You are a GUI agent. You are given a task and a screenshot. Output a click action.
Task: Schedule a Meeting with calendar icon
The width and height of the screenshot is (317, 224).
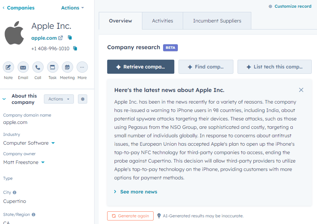[67, 67]
